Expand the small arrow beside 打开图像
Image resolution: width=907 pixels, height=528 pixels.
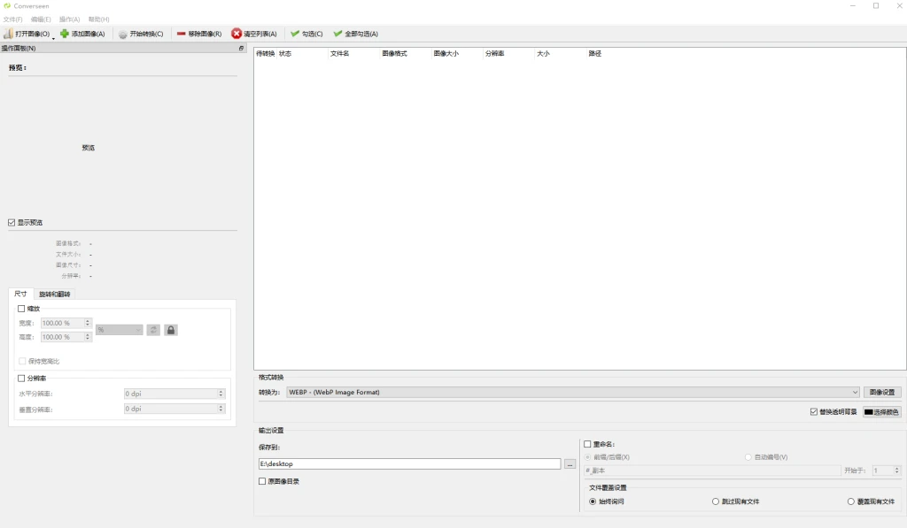coord(53,38)
